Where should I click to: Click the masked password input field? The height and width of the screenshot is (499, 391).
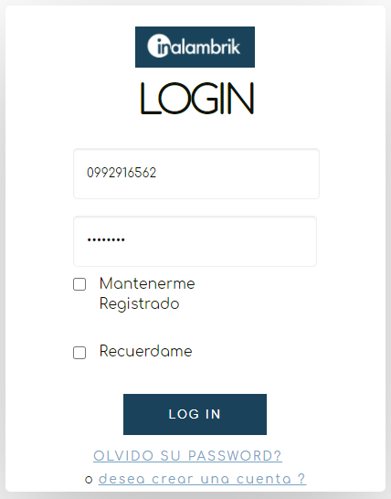[195, 241]
